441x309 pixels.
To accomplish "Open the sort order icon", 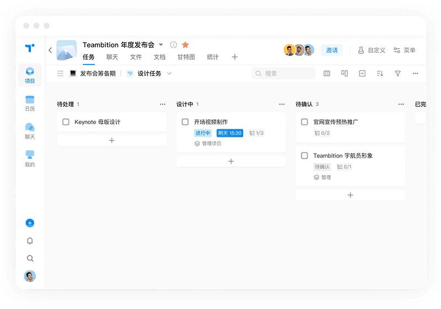I will point(380,74).
